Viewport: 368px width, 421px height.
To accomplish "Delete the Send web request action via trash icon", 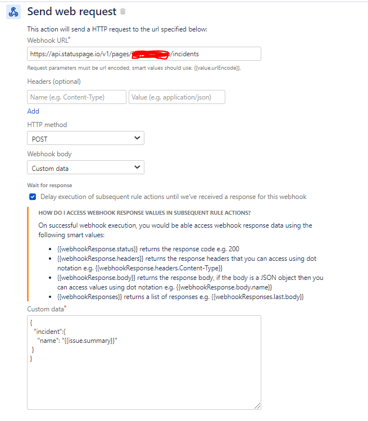I will (122, 11).
